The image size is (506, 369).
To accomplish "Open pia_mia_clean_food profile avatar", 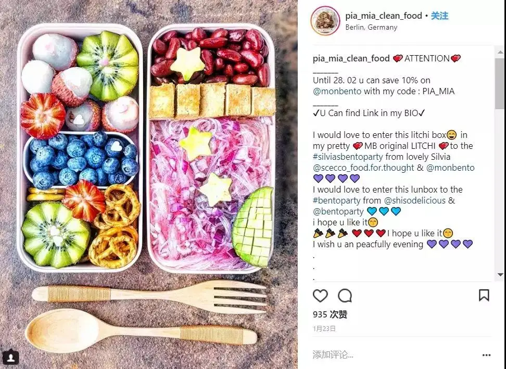I will coord(325,21).
